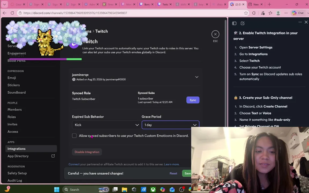Open the Expired Sub Behavior dropdown
The image size is (309, 193).
click(106, 125)
